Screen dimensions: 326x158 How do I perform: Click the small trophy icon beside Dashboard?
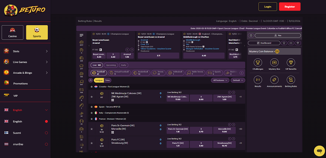pos(284,43)
